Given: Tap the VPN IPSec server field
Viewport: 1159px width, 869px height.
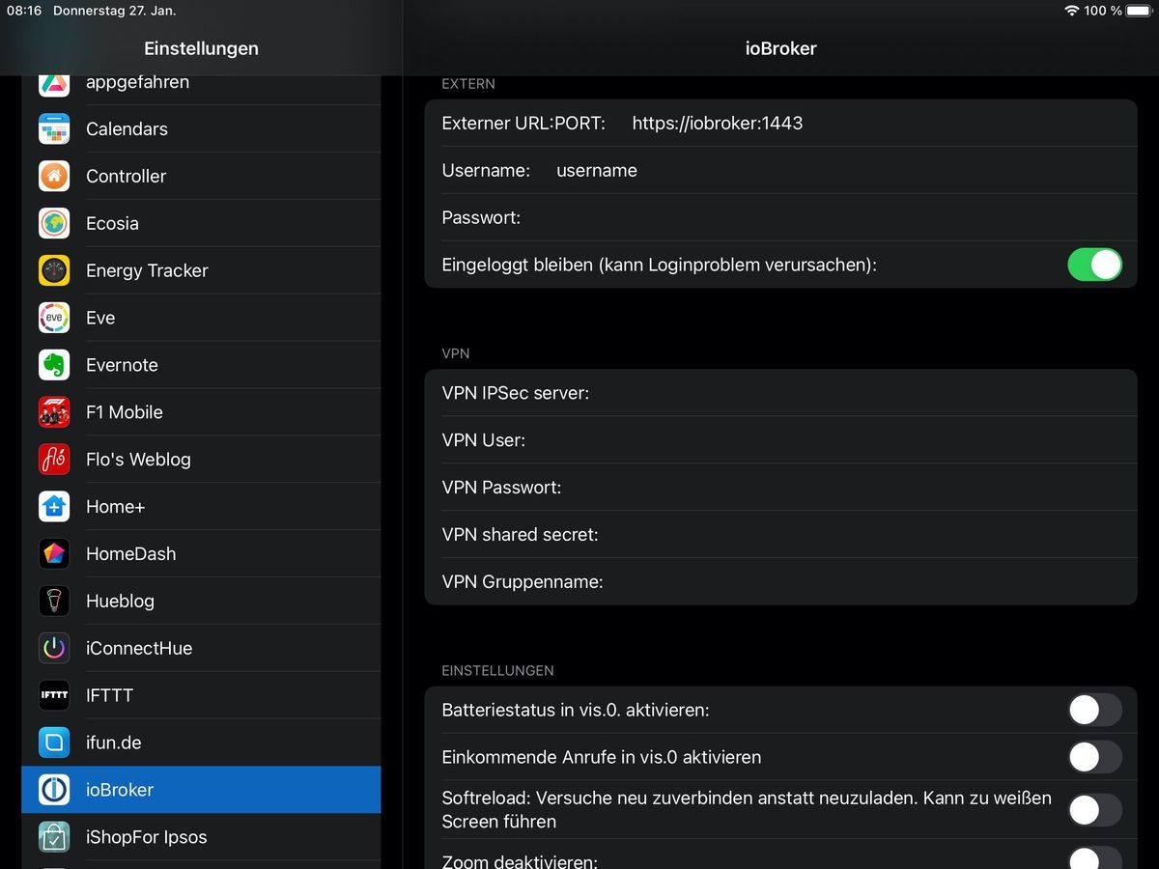Looking at the screenshot, I should [780, 392].
